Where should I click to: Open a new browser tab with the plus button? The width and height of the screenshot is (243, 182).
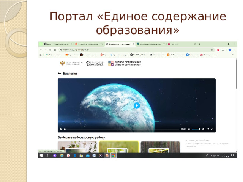[200, 44]
